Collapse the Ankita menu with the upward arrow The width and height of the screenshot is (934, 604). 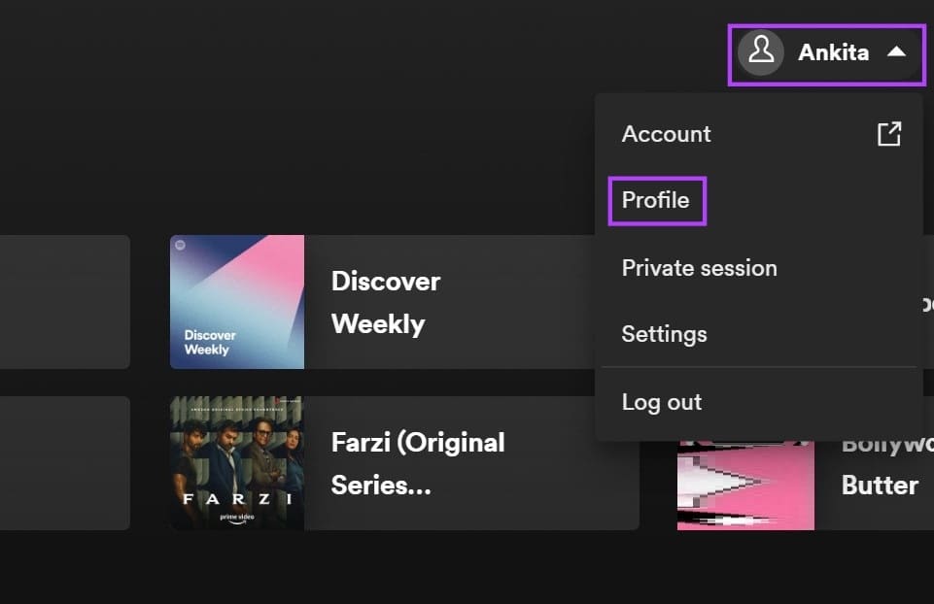(x=896, y=52)
